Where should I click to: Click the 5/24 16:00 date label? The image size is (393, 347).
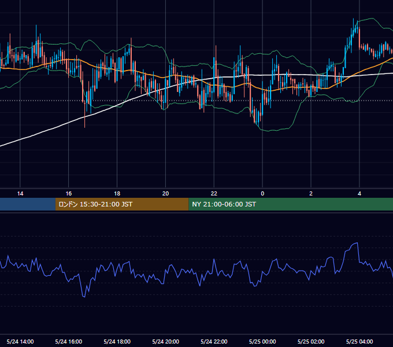[x=68, y=341]
